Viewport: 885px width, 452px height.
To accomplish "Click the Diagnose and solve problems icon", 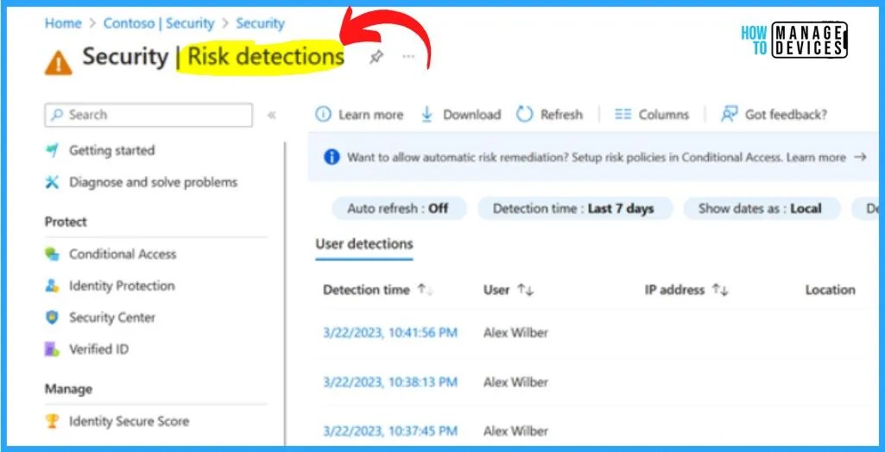I will 53,182.
